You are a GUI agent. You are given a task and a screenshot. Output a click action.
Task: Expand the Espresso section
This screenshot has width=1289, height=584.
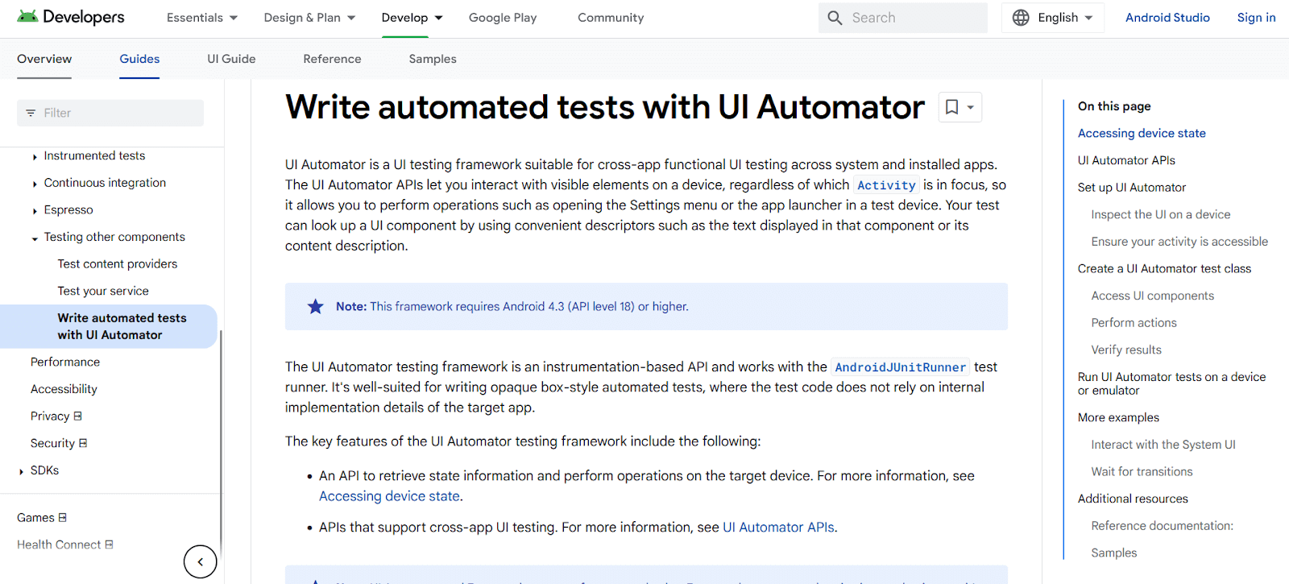click(x=35, y=211)
